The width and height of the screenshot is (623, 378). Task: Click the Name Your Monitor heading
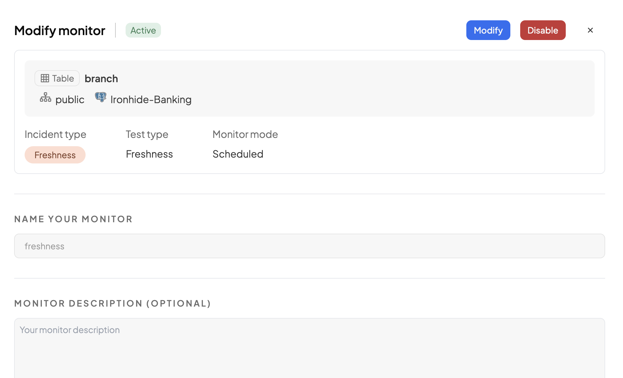pos(73,219)
